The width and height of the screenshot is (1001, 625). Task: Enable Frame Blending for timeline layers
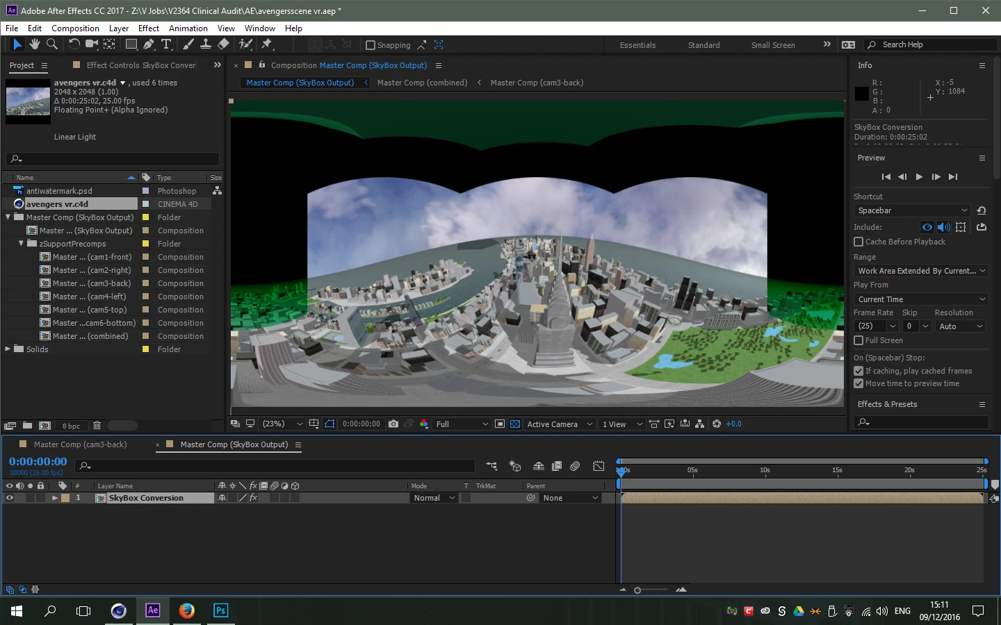pyautogui.click(x=557, y=466)
